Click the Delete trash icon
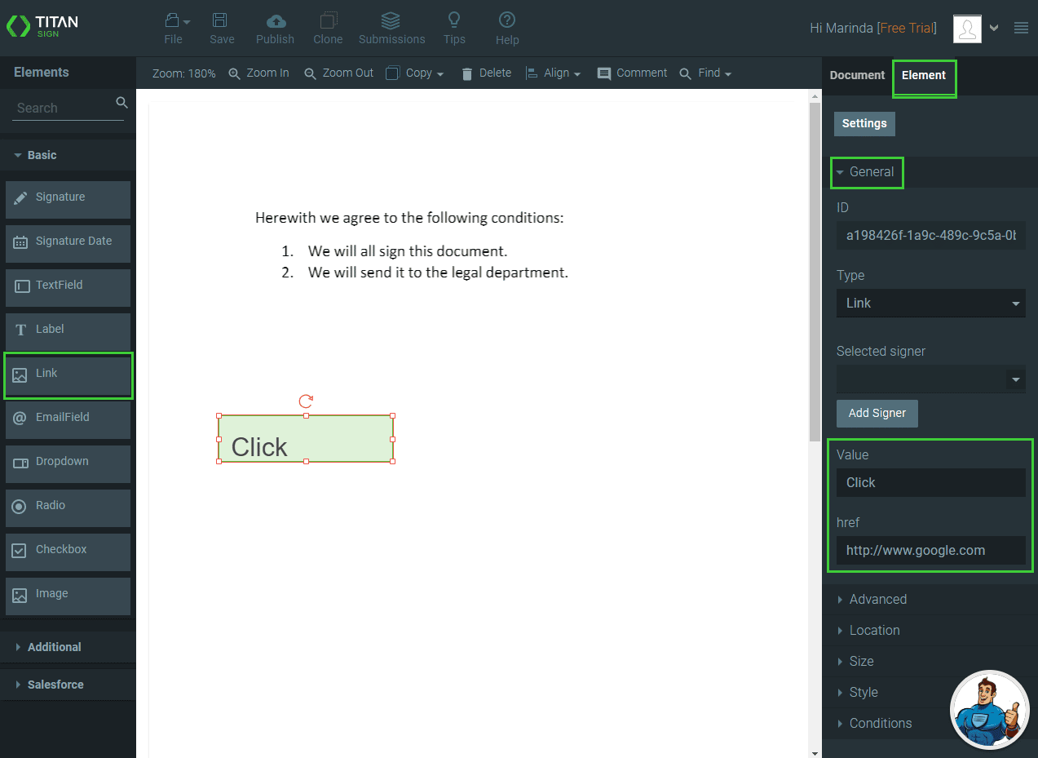Screen dimensions: 1038x758 tap(467, 73)
